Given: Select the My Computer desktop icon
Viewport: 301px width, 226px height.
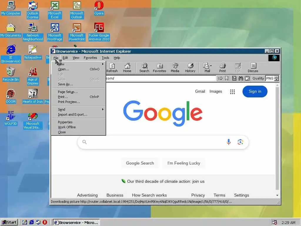Looking at the screenshot, I should point(11,8).
